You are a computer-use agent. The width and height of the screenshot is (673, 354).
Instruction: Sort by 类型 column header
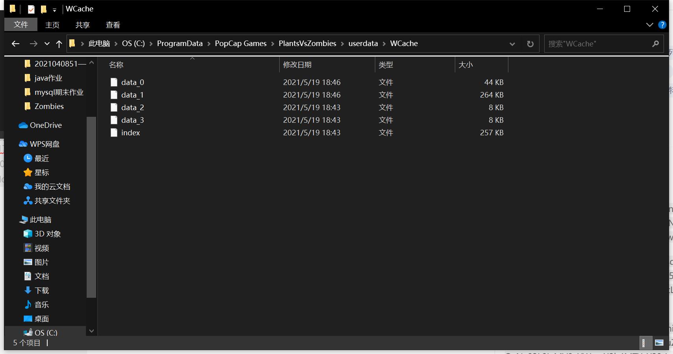(x=386, y=65)
